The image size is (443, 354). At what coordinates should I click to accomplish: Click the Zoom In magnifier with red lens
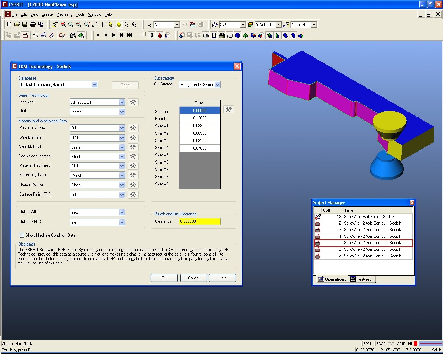(63, 24)
